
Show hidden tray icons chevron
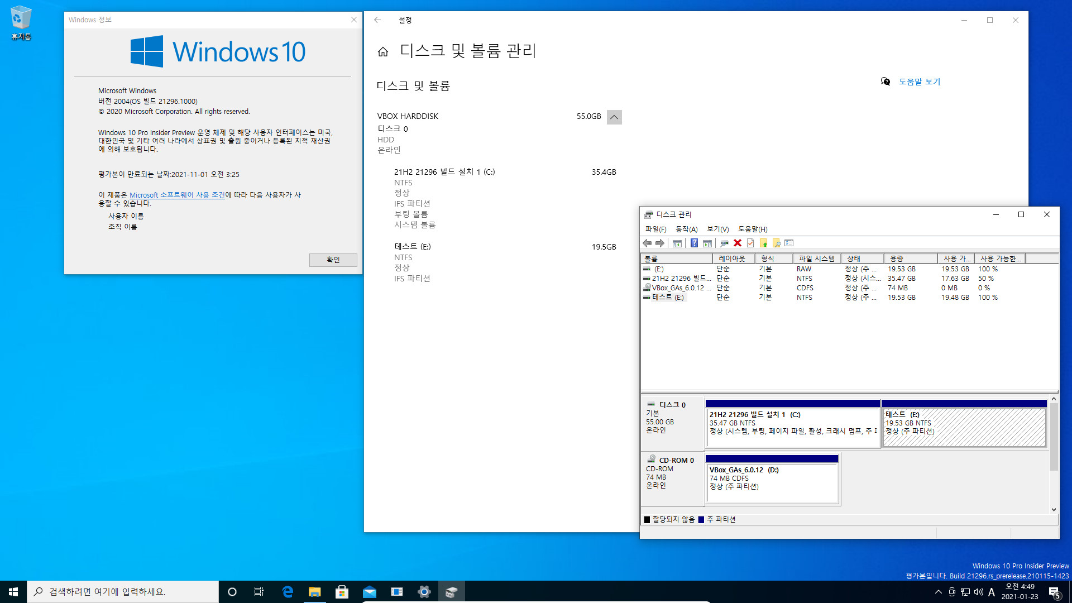[x=938, y=592]
